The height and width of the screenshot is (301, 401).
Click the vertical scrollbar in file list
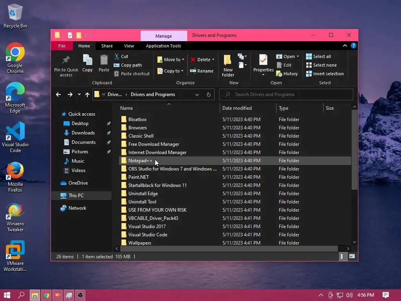(354, 150)
